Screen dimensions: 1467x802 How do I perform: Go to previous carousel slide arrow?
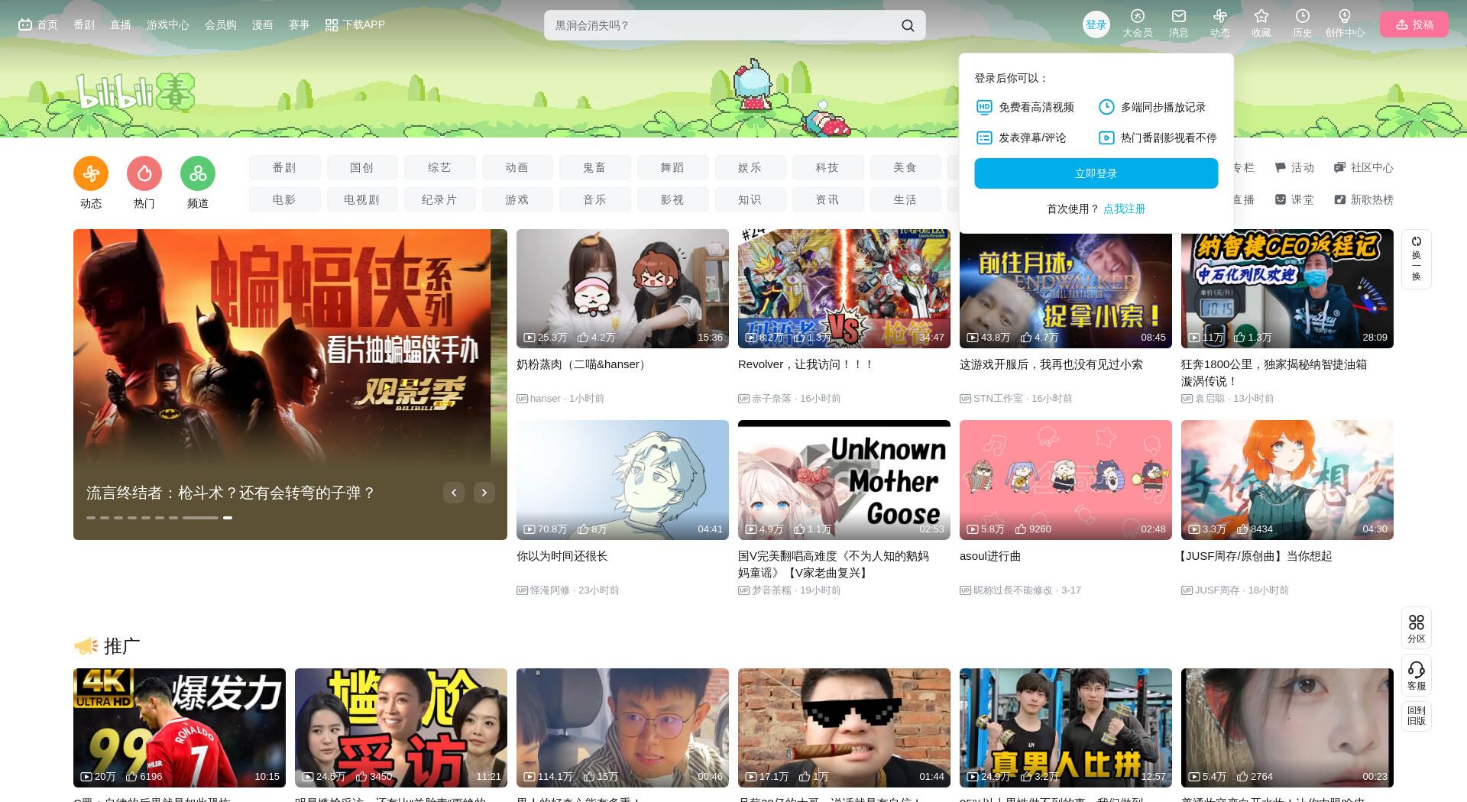tap(454, 493)
